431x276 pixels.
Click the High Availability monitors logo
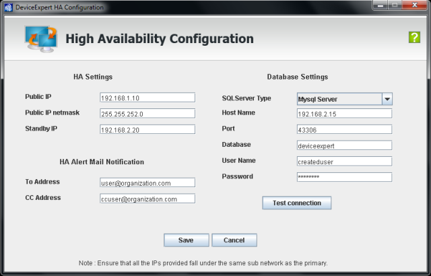(x=41, y=39)
